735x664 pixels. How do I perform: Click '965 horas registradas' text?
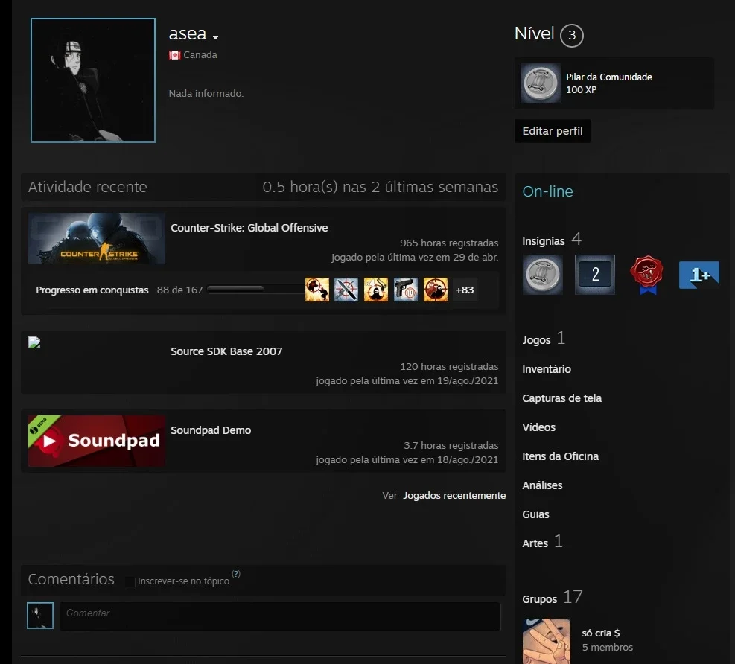[448, 243]
